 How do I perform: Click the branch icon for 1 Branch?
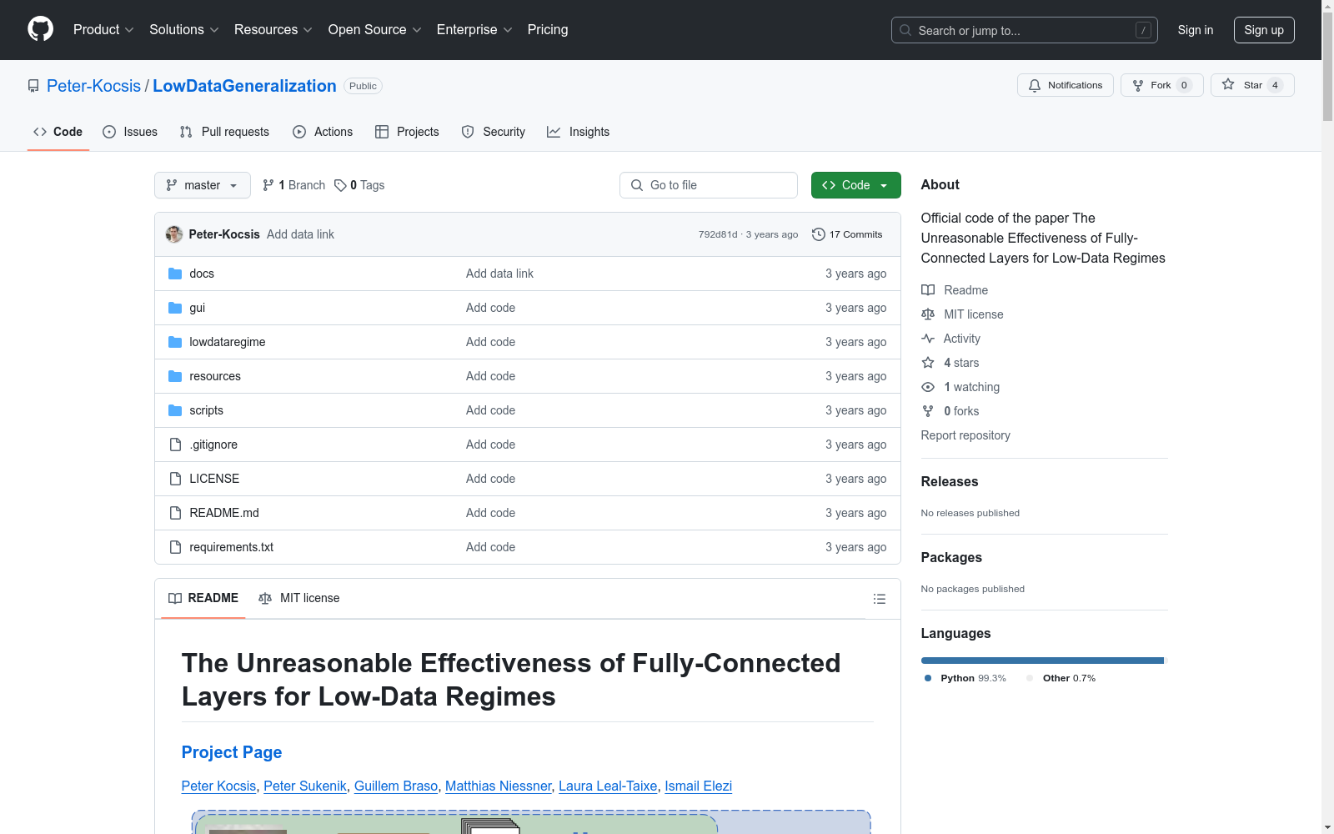pyautogui.click(x=268, y=185)
